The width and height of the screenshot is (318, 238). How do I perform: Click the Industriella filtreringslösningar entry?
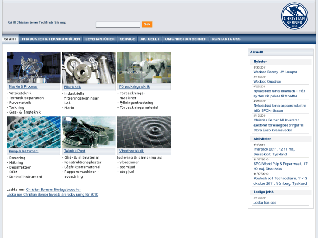click(81, 96)
